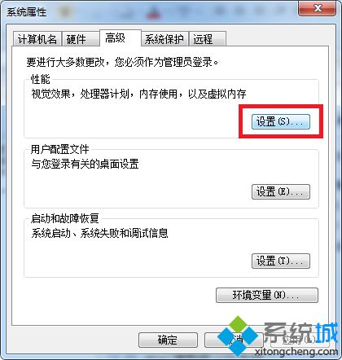Confirm with the 确定 button
Screen dimensions: 342x360
point(168,340)
